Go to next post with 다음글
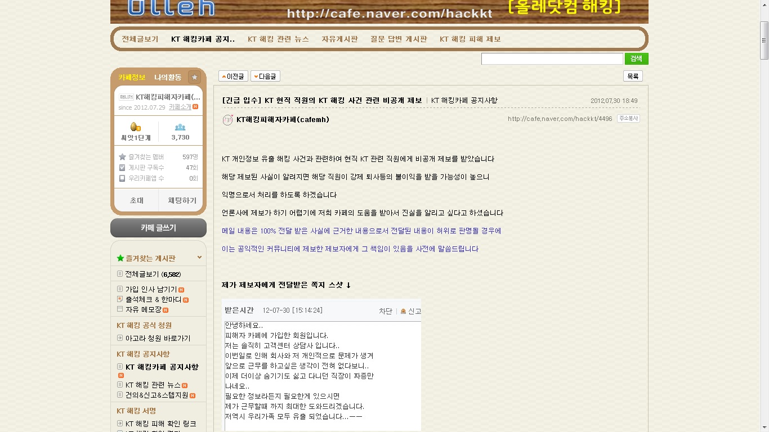769x432 pixels. pyautogui.click(x=265, y=76)
